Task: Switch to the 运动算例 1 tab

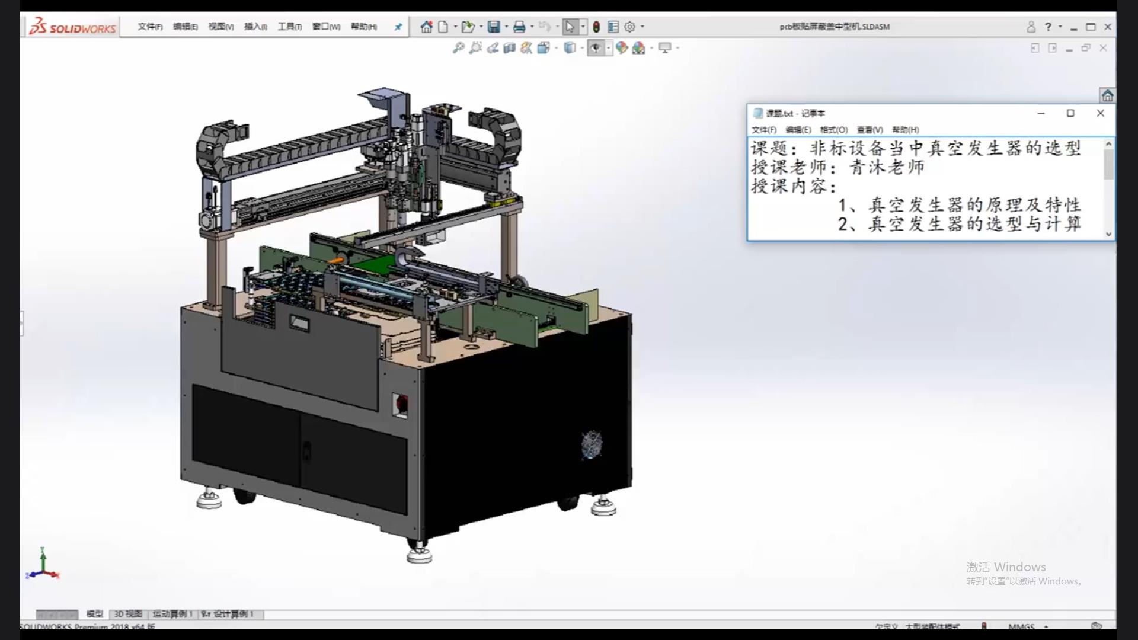Action: (x=172, y=614)
